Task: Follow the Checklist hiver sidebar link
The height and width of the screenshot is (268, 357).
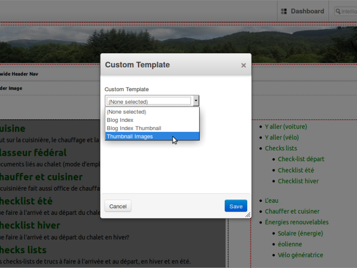Action: coord(298,181)
